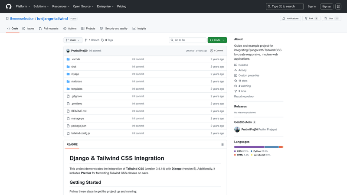Switch to the Code tab

13,29
